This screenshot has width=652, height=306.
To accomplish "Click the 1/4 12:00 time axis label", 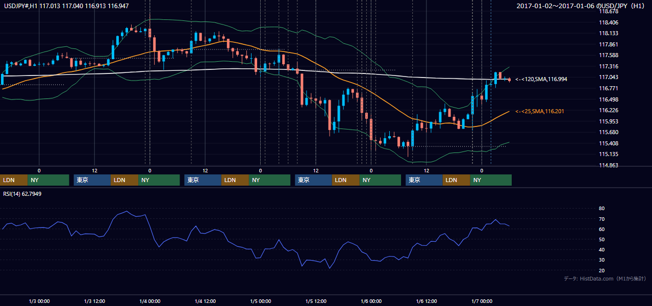I will [x=205, y=301].
